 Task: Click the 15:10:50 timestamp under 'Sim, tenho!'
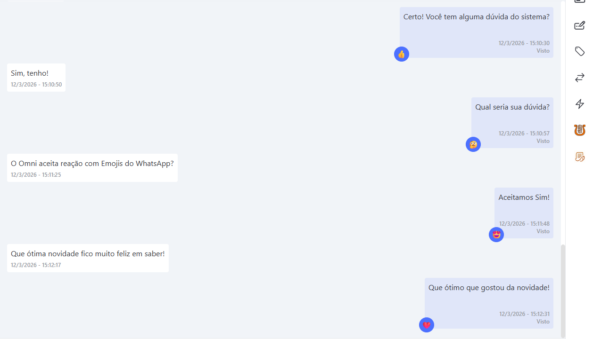point(36,85)
